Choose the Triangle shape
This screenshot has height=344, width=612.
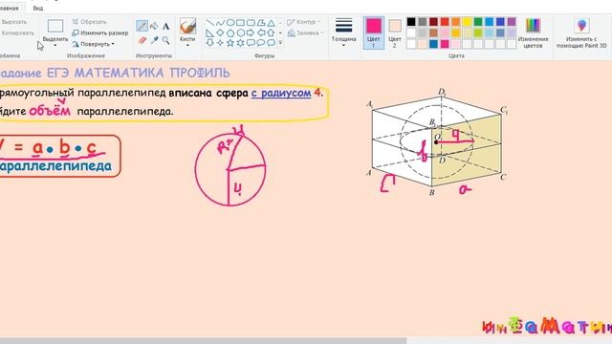click(x=271, y=23)
